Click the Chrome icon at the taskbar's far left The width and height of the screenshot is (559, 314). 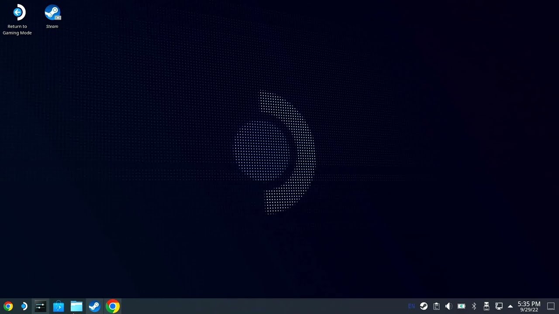point(8,307)
